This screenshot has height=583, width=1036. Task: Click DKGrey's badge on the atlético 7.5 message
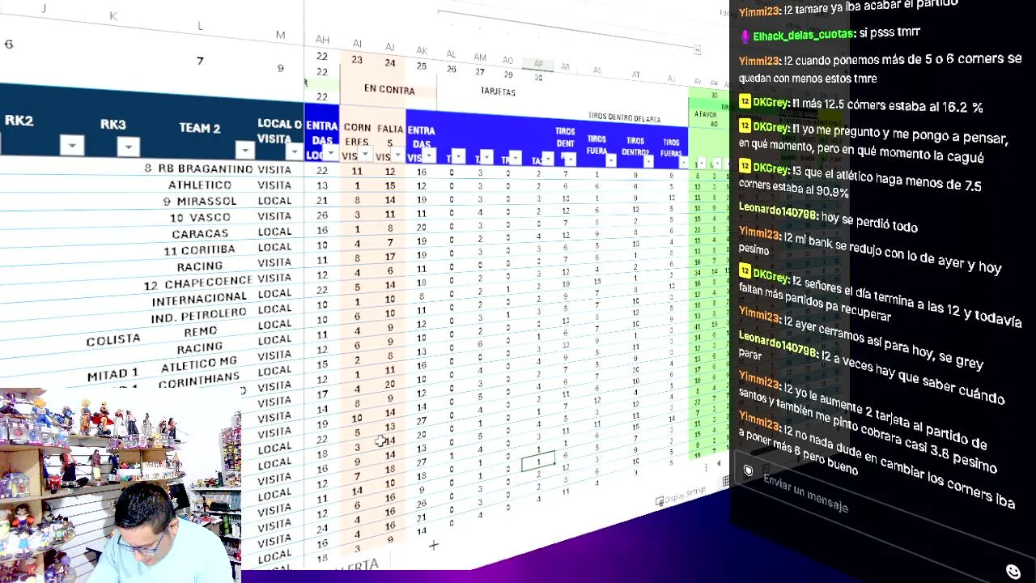pos(745,168)
